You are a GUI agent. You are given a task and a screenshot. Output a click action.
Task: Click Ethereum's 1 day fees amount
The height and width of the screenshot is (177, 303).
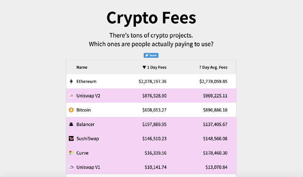tap(152, 81)
